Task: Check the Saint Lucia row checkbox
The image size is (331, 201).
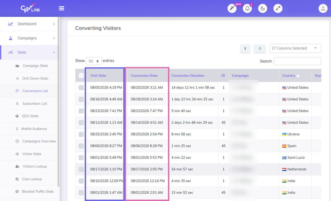Action: point(81,157)
